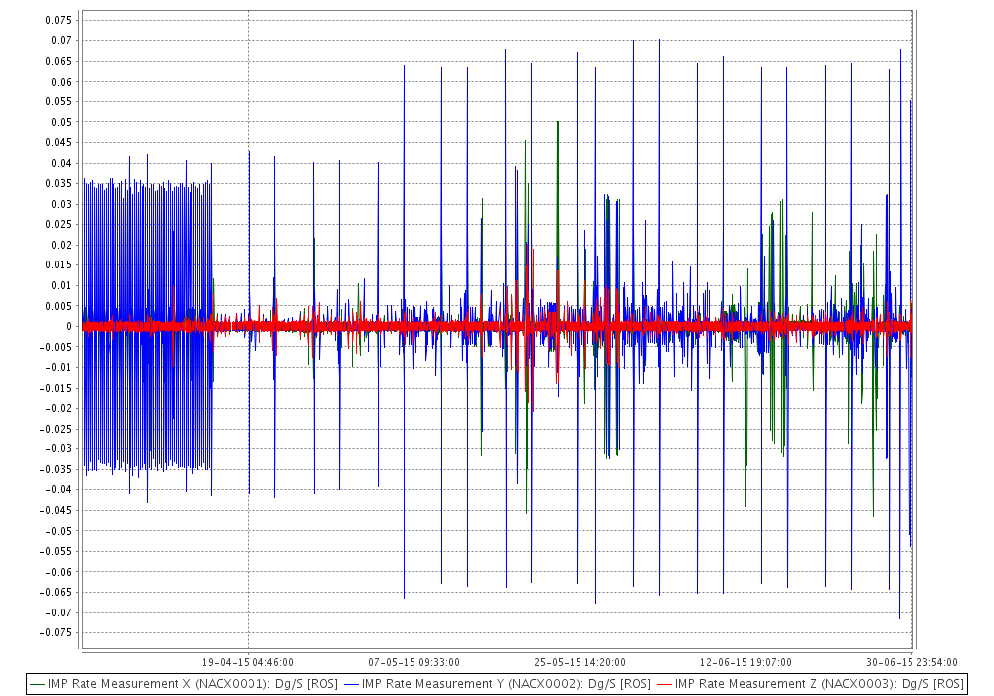Click x-axis label 30-06-15 23:54:00

911,662
